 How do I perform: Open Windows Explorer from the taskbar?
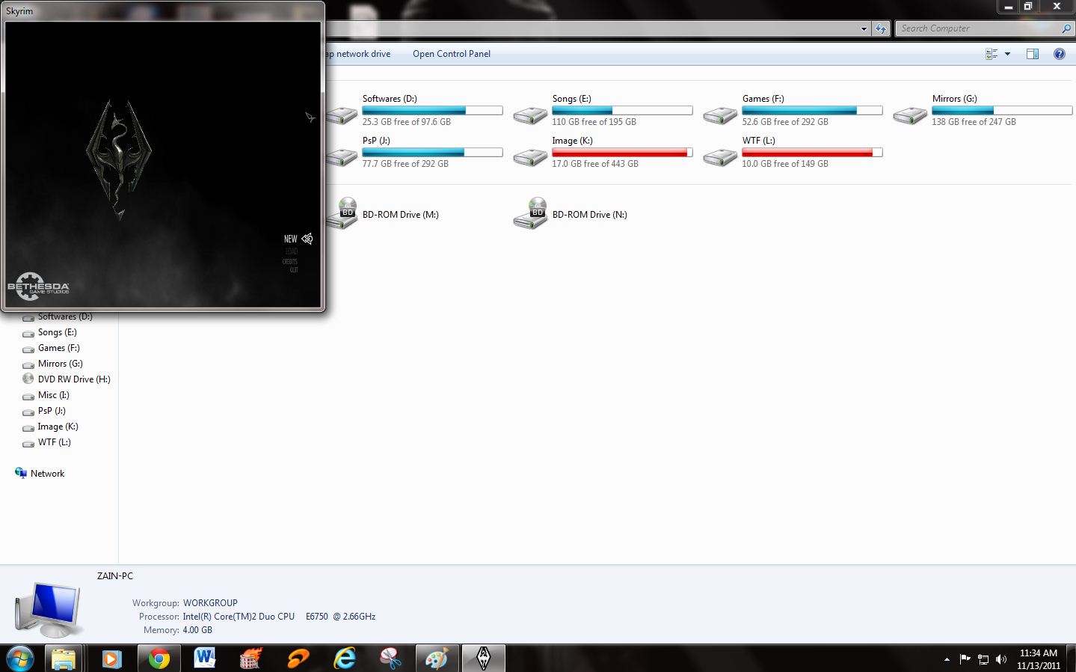click(x=64, y=659)
